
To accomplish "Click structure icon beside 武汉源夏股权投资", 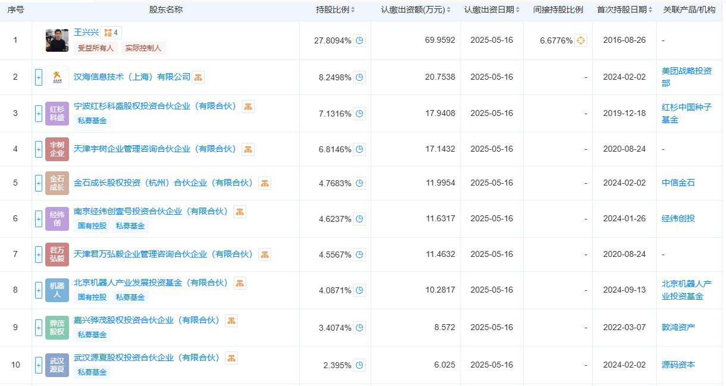I will click(231, 358).
